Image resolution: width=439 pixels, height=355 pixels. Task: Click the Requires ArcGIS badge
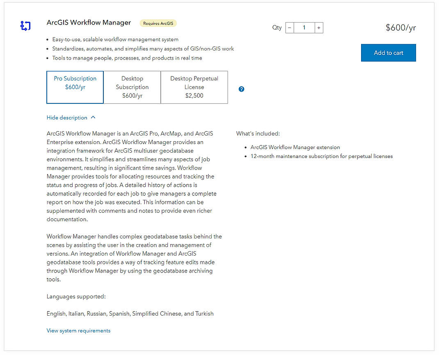[158, 23]
